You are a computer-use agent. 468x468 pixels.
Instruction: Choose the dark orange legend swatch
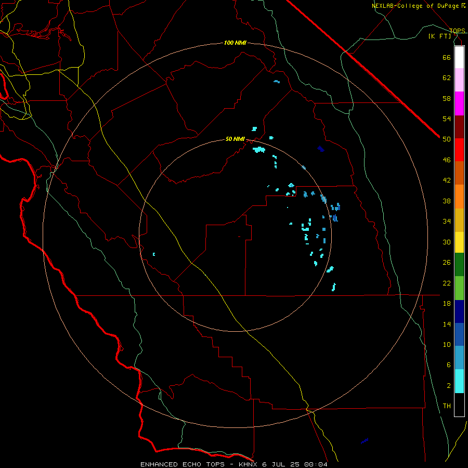[x=459, y=173]
